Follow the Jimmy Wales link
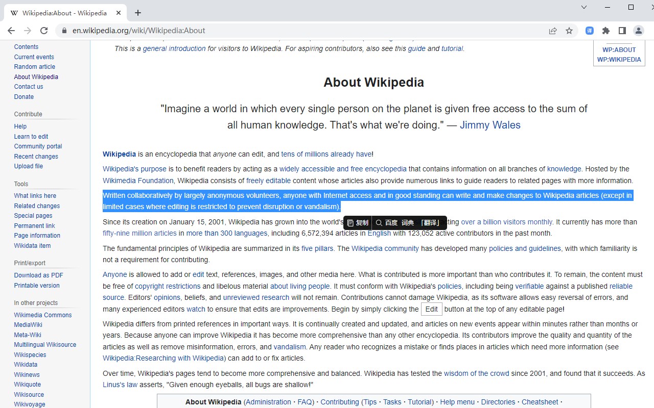This screenshot has height=408, width=654. tap(490, 125)
